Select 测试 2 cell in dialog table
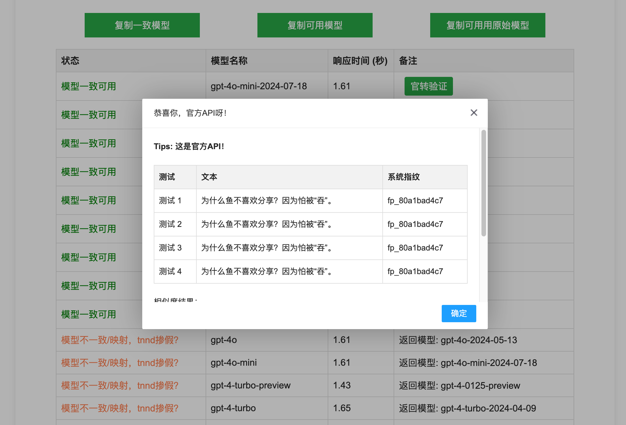The image size is (626, 425). pos(175,224)
